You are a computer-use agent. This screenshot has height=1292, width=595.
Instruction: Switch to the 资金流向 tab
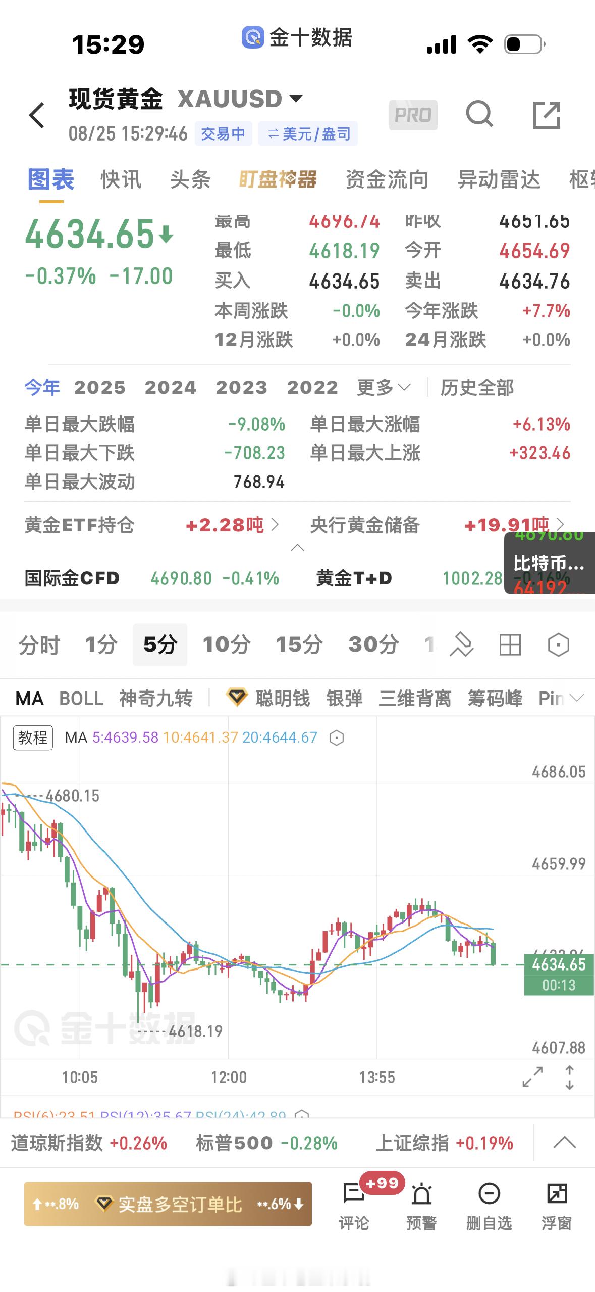click(x=387, y=180)
